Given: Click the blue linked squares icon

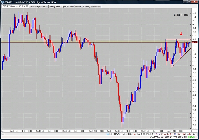Looking at the screenshot, I should [x=159, y=134].
